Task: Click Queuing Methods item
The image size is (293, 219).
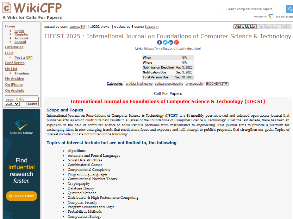Action: pos(82,193)
